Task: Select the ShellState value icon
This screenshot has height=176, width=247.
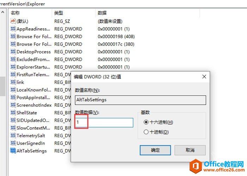Action: point(13,113)
